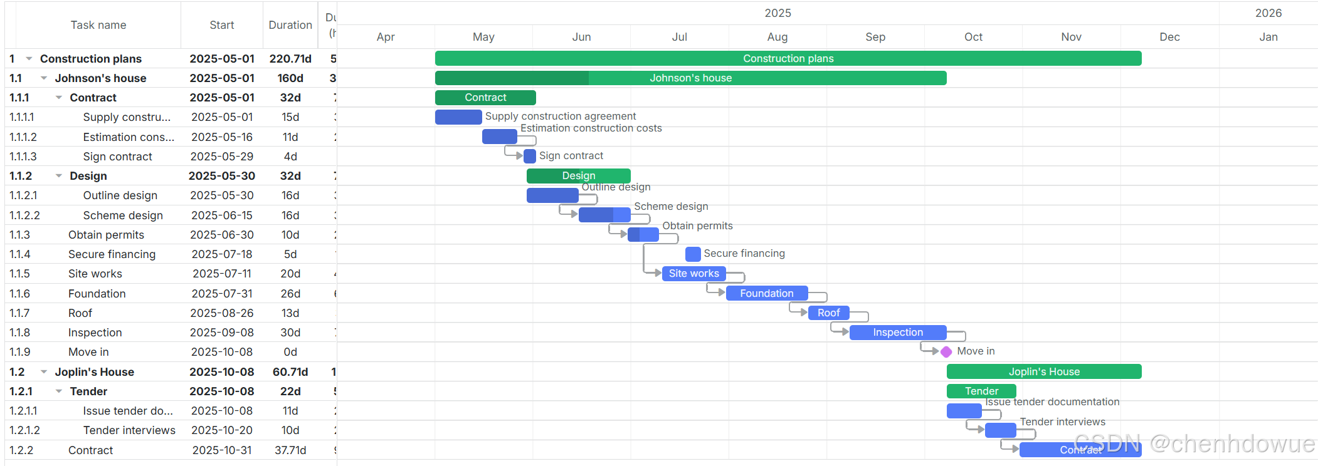
Task: Select the Site works task bar
Action: coord(694,274)
